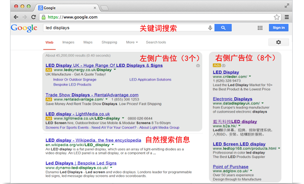304x184 pixels.
Task: Open Search tools
Action: point(156,42)
